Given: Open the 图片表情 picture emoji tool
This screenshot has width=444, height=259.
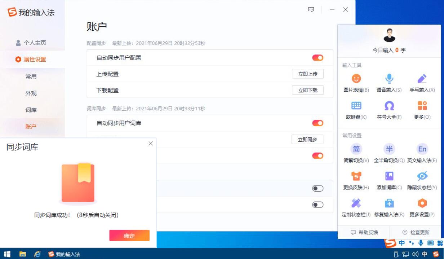Looking at the screenshot, I should pyautogui.click(x=356, y=83).
